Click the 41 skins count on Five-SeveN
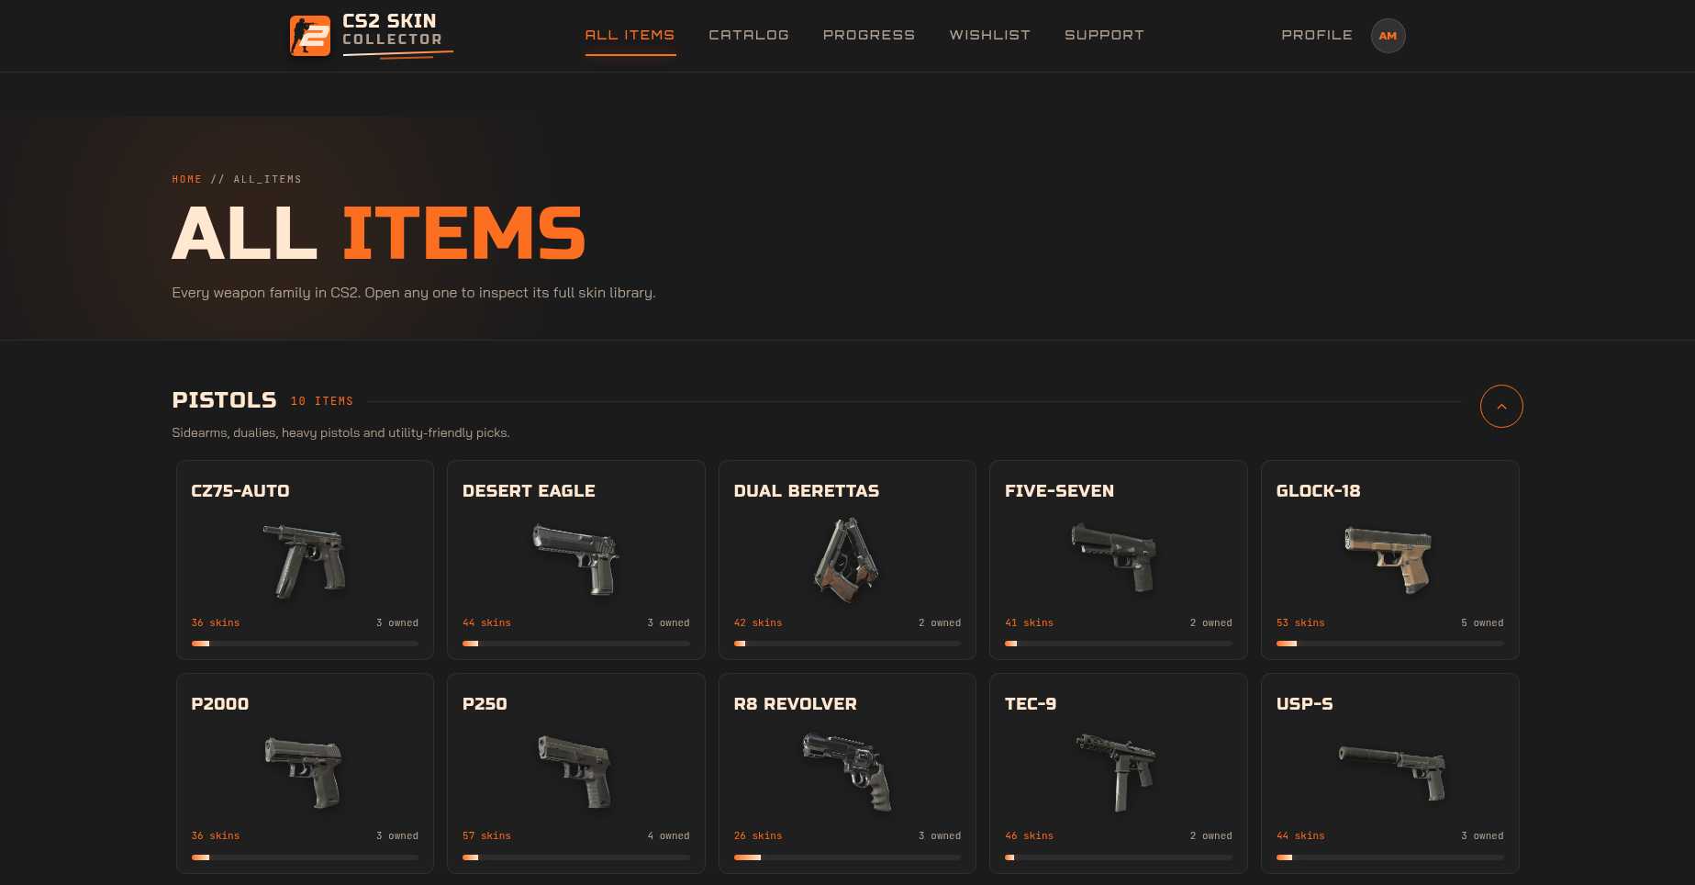The height and width of the screenshot is (885, 1695). [x=1029, y=622]
